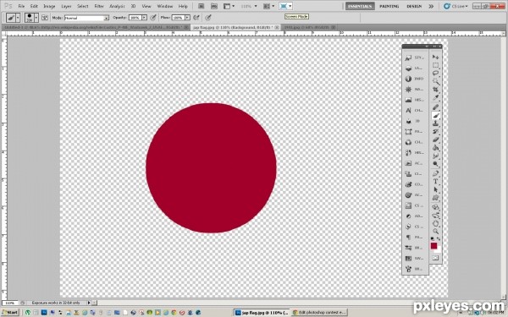Open the blending Mode dropdown

point(86,18)
